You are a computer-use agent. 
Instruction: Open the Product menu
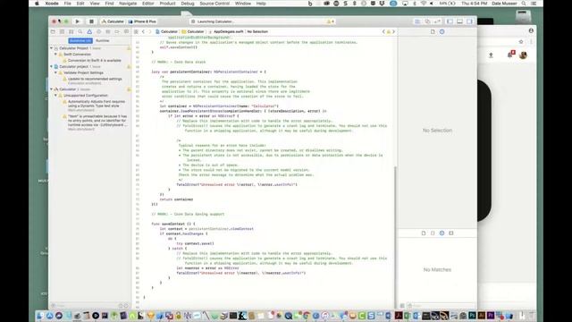pyautogui.click(x=167, y=4)
